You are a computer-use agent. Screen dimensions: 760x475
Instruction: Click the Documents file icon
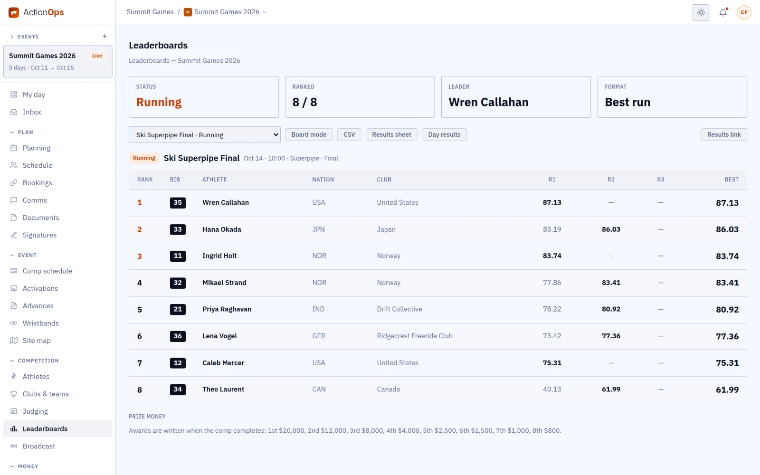(14, 218)
